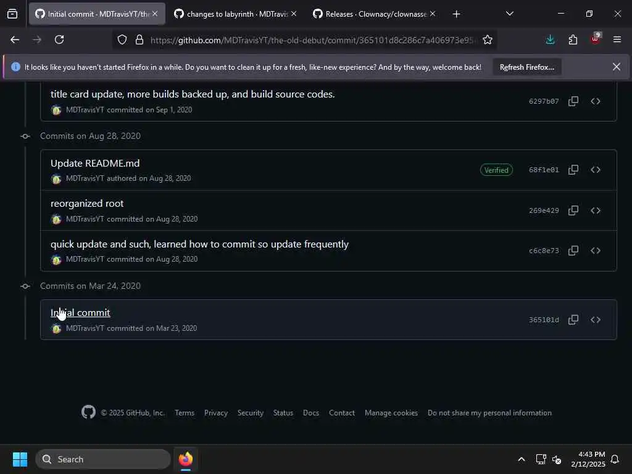This screenshot has height=474, width=632.
Task: Close the Initial commit tab
Action: pos(155,14)
